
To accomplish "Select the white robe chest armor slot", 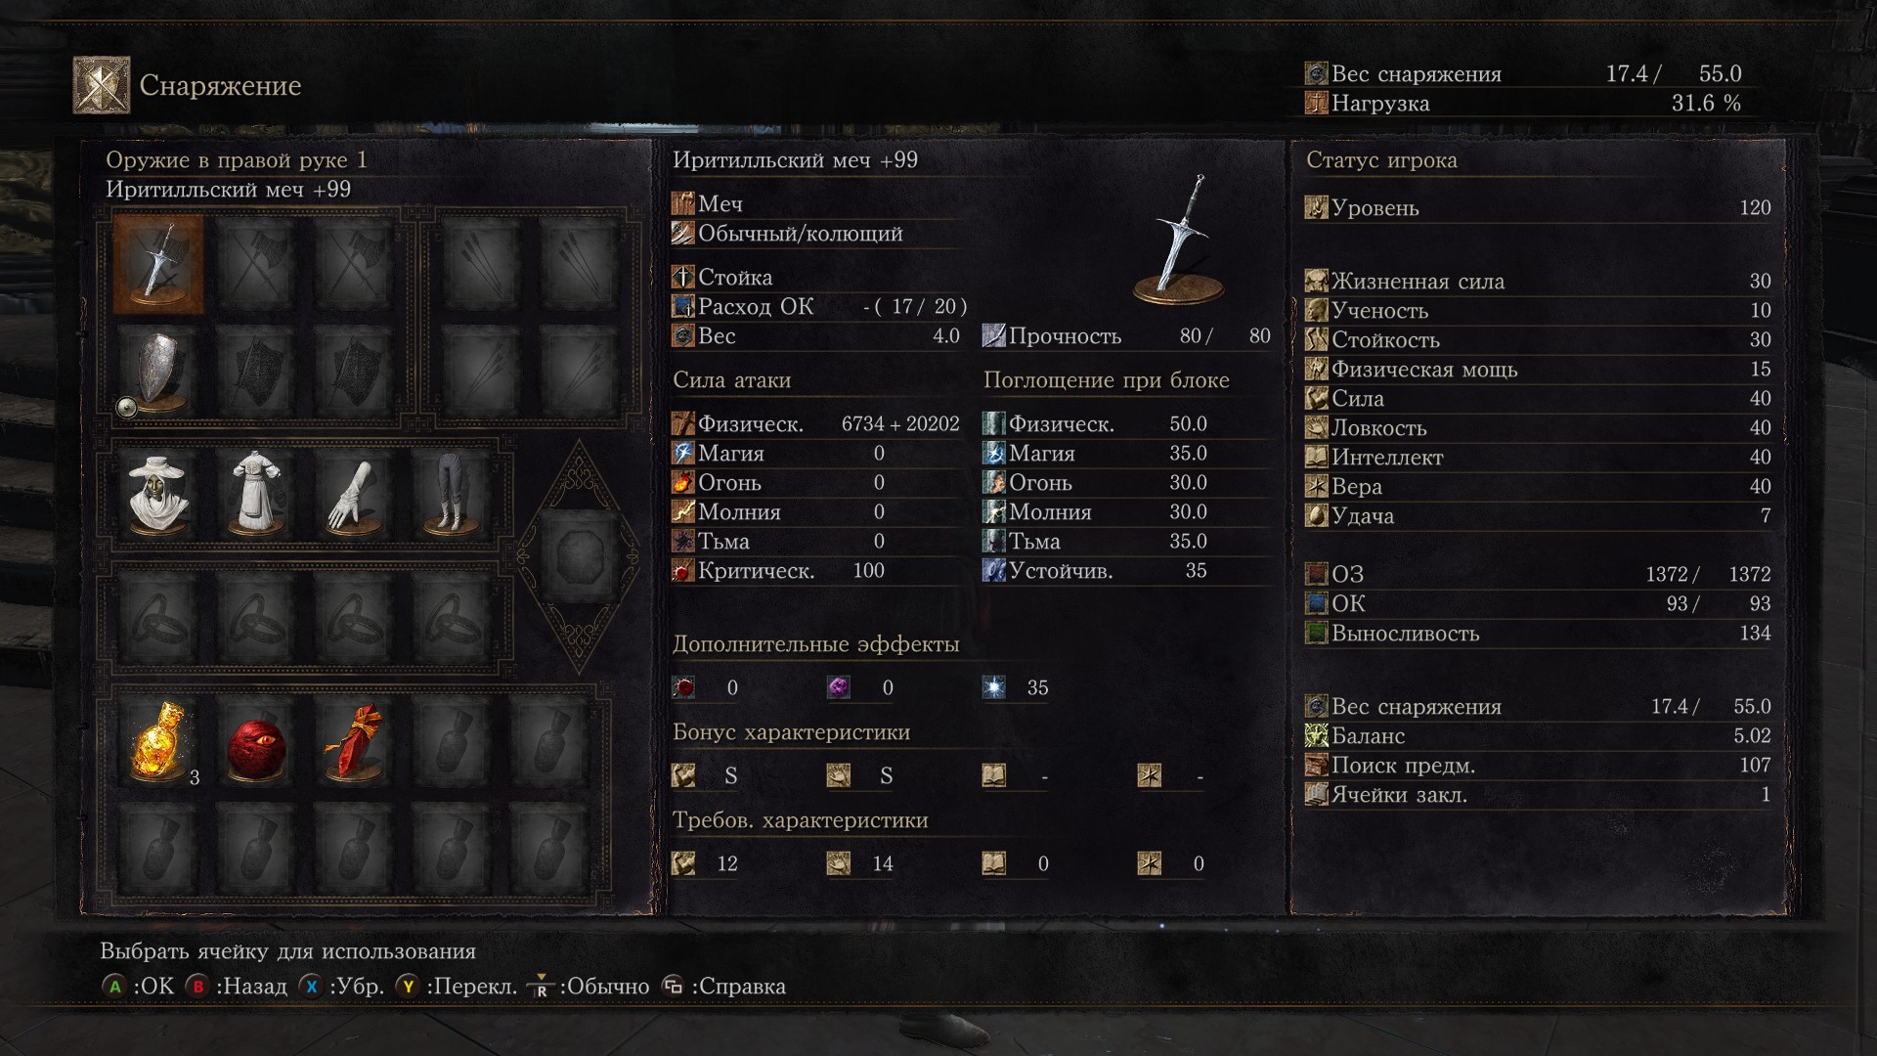I will click(x=256, y=493).
